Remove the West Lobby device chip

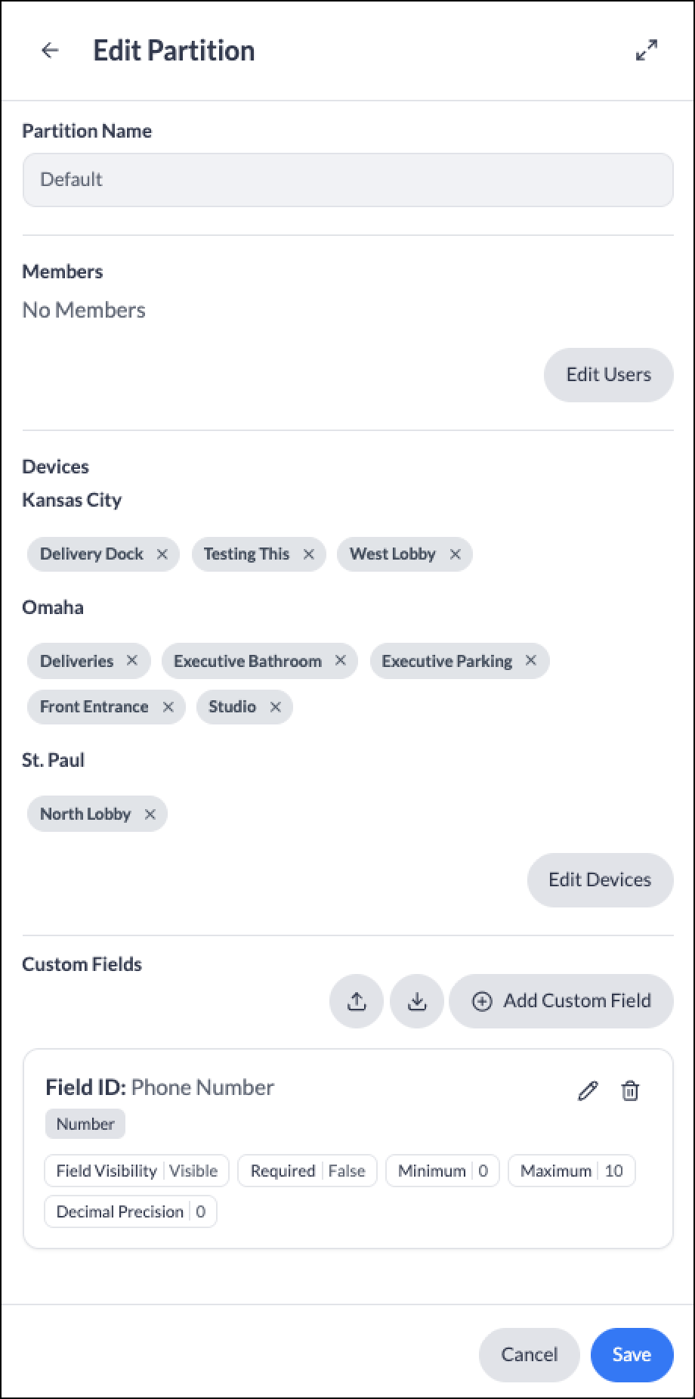tap(456, 554)
